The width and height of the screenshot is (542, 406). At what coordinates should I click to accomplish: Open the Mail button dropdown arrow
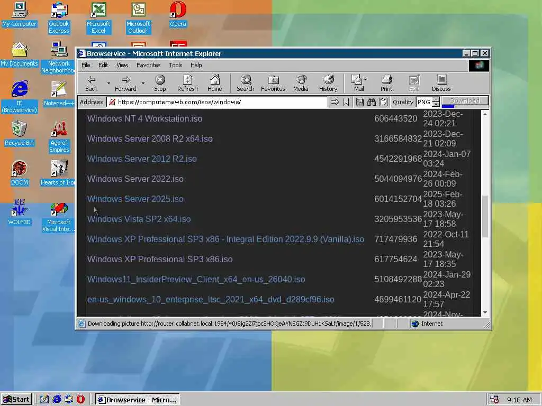366,79
